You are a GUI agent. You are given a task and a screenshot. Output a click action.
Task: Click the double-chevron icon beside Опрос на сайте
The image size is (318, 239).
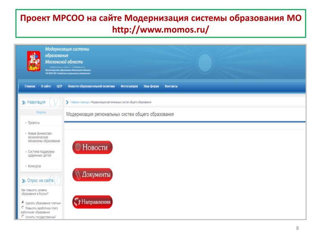point(24,181)
